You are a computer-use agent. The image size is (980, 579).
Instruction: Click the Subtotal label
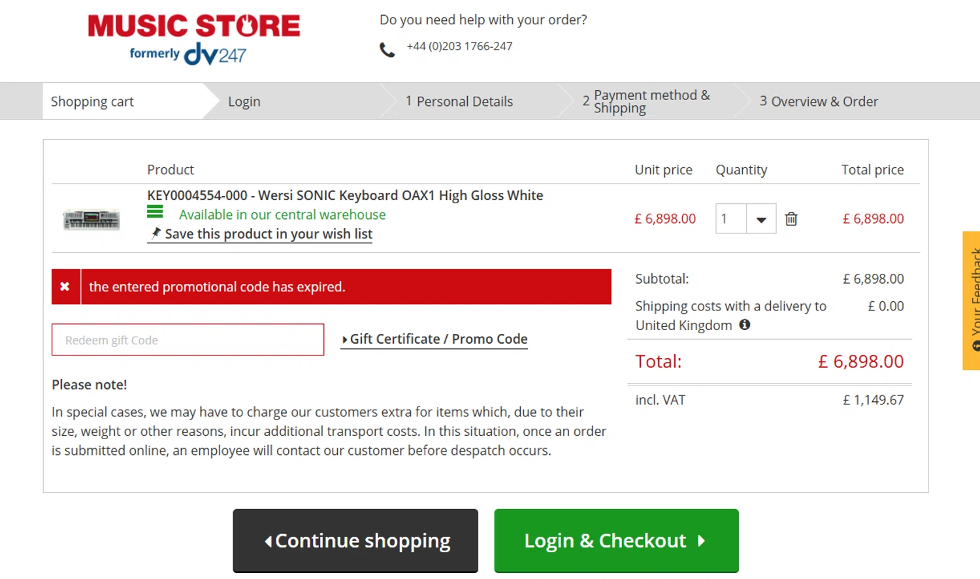click(x=662, y=279)
